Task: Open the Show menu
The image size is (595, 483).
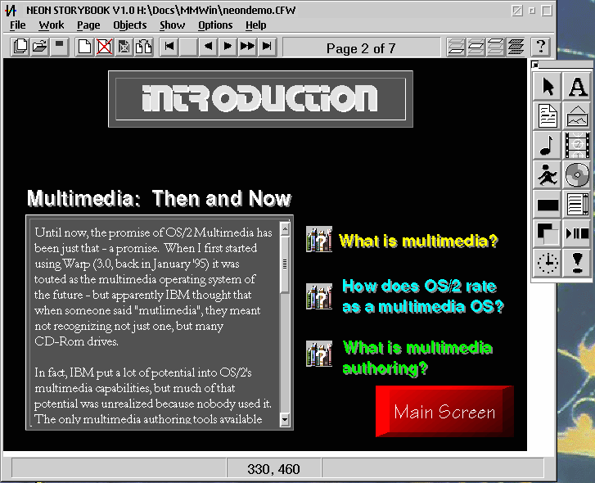Action: click(172, 25)
